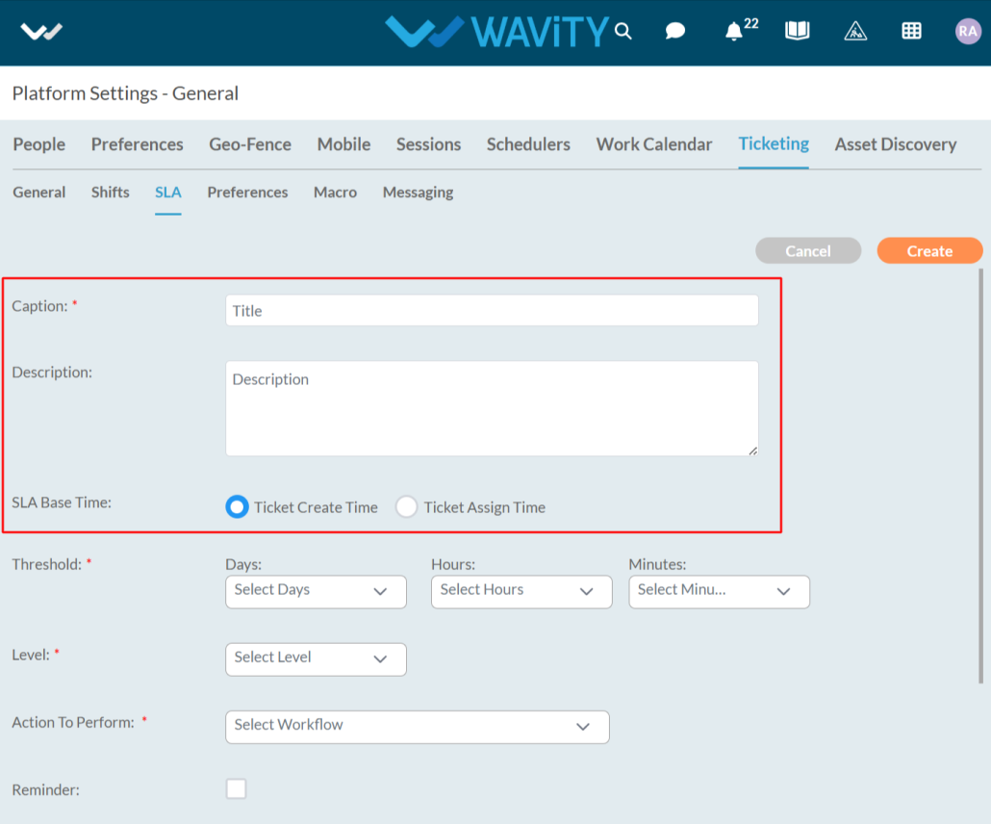991x824 pixels.
Task: Open the Schedulers tab
Action: coord(528,144)
